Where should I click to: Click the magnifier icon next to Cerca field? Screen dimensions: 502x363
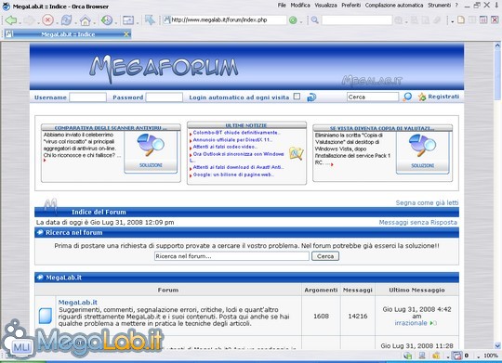407,97
